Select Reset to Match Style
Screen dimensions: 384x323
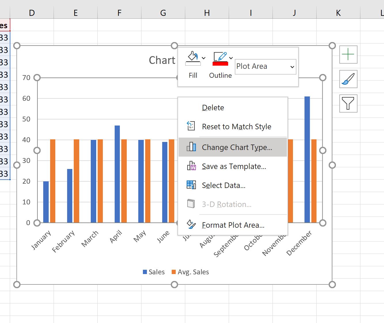point(236,127)
